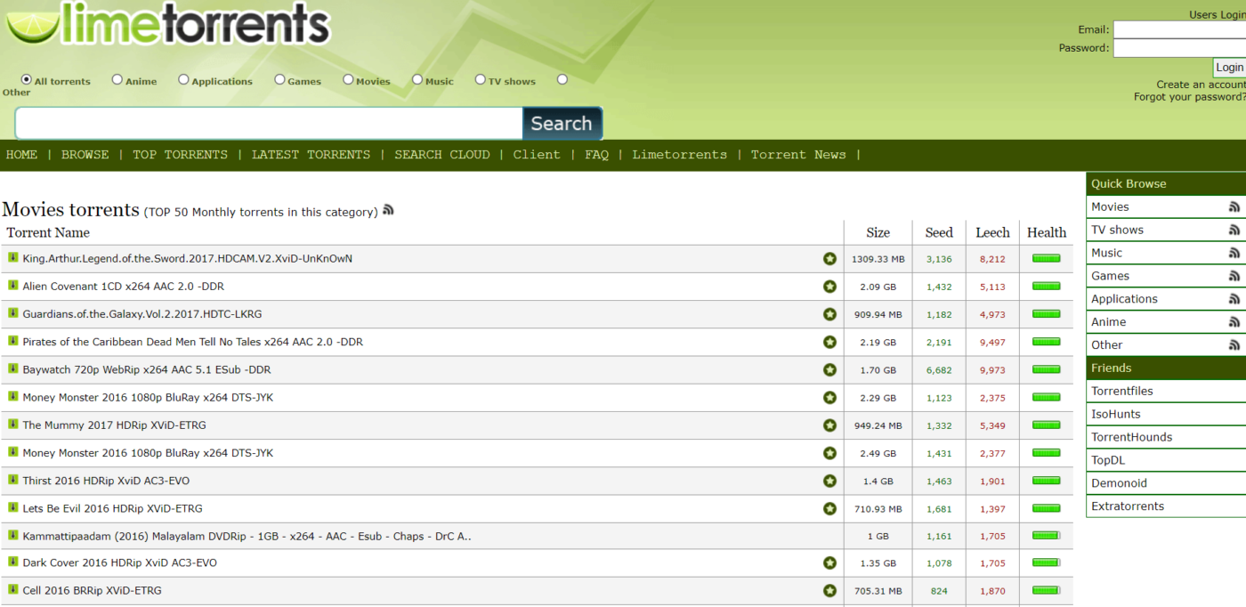Image resolution: width=1246 pixels, height=607 pixels.
Task: Click the Leech column header
Action: click(992, 232)
